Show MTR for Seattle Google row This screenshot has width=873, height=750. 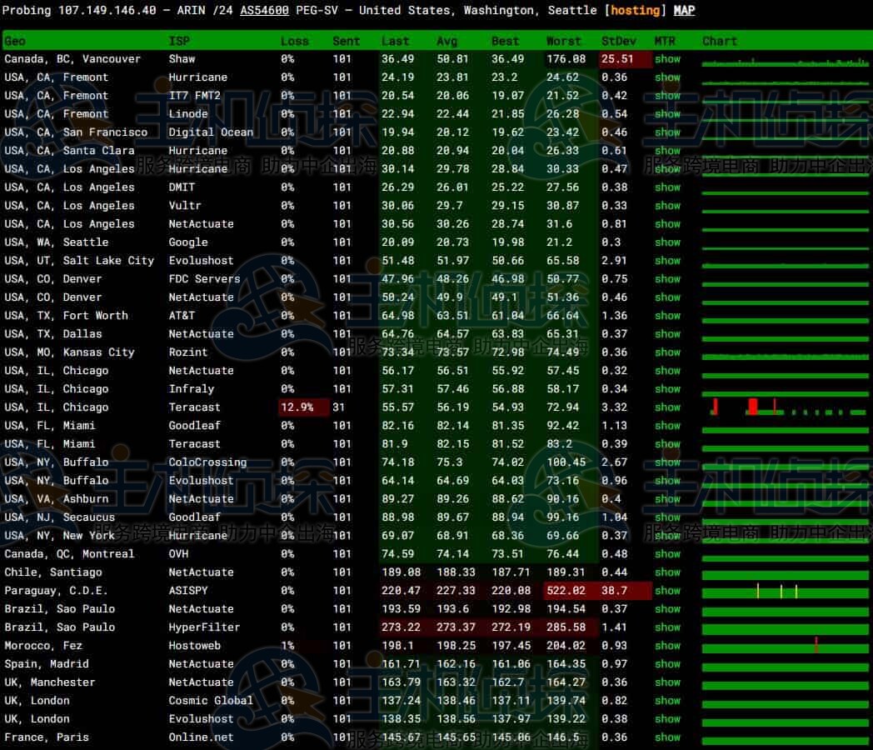coord(667,242)
